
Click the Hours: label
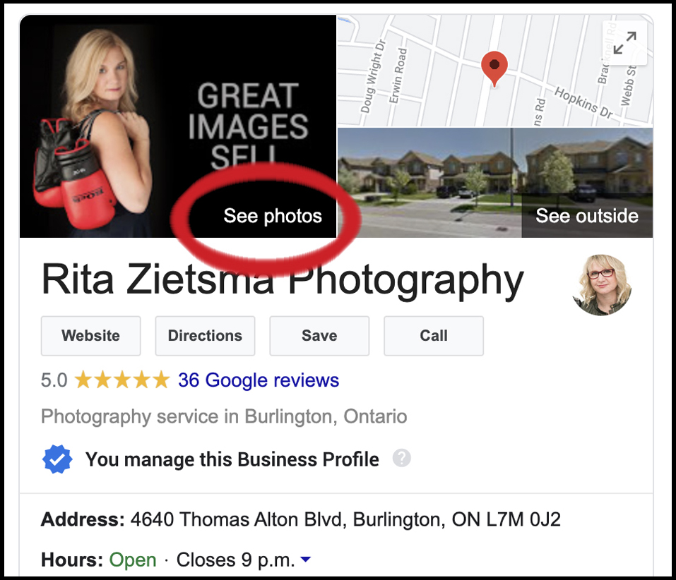(x=72, y=560)
